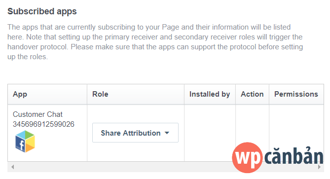Click the Customer Chat app name
This screenshot has height=179, width=330.
point(37,114)
